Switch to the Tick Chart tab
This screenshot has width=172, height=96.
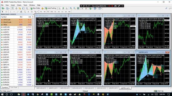pyautogui.click(x=14, y=87)
